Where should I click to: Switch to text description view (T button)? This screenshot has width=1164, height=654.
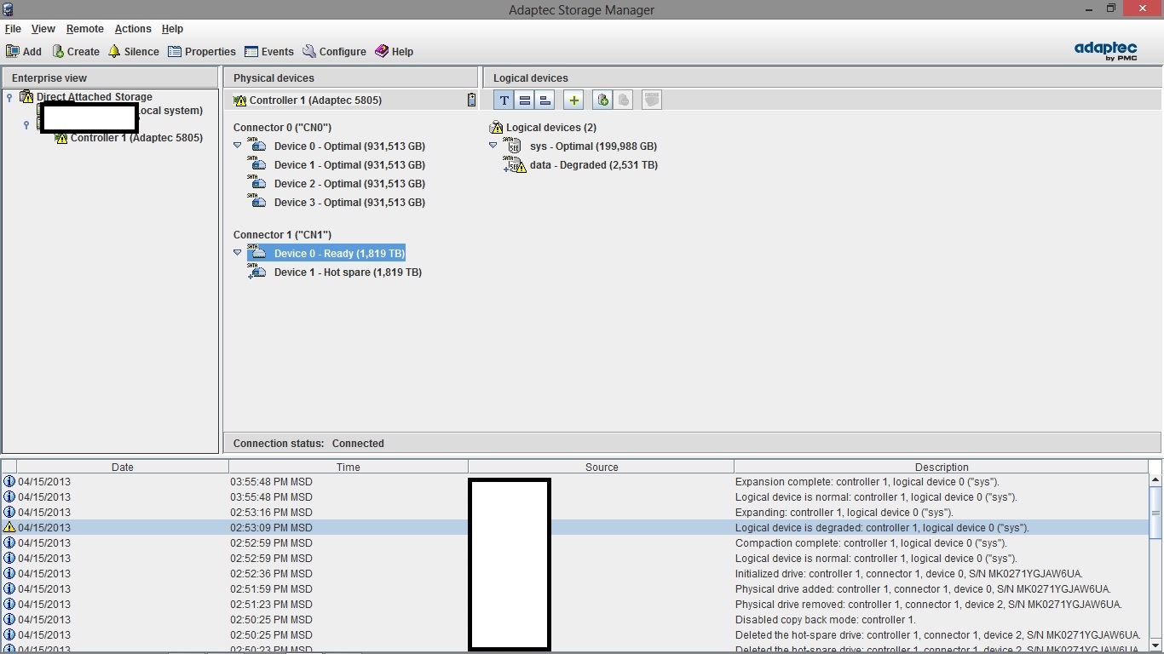coord(504,100)
